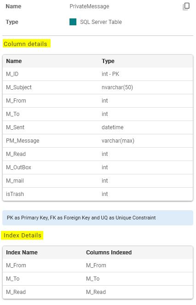Click the Column details heading
196x305 pixels.
(25, 44)
